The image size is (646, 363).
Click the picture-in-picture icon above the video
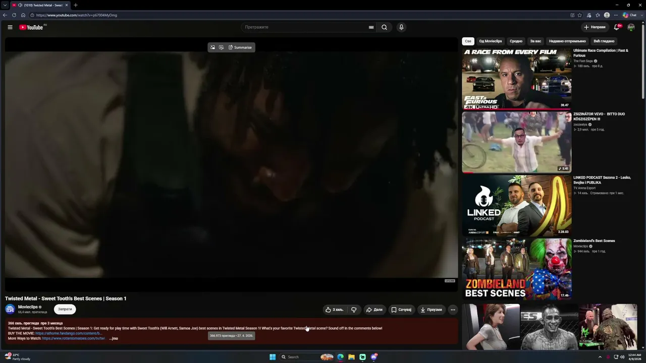point(212,47)
